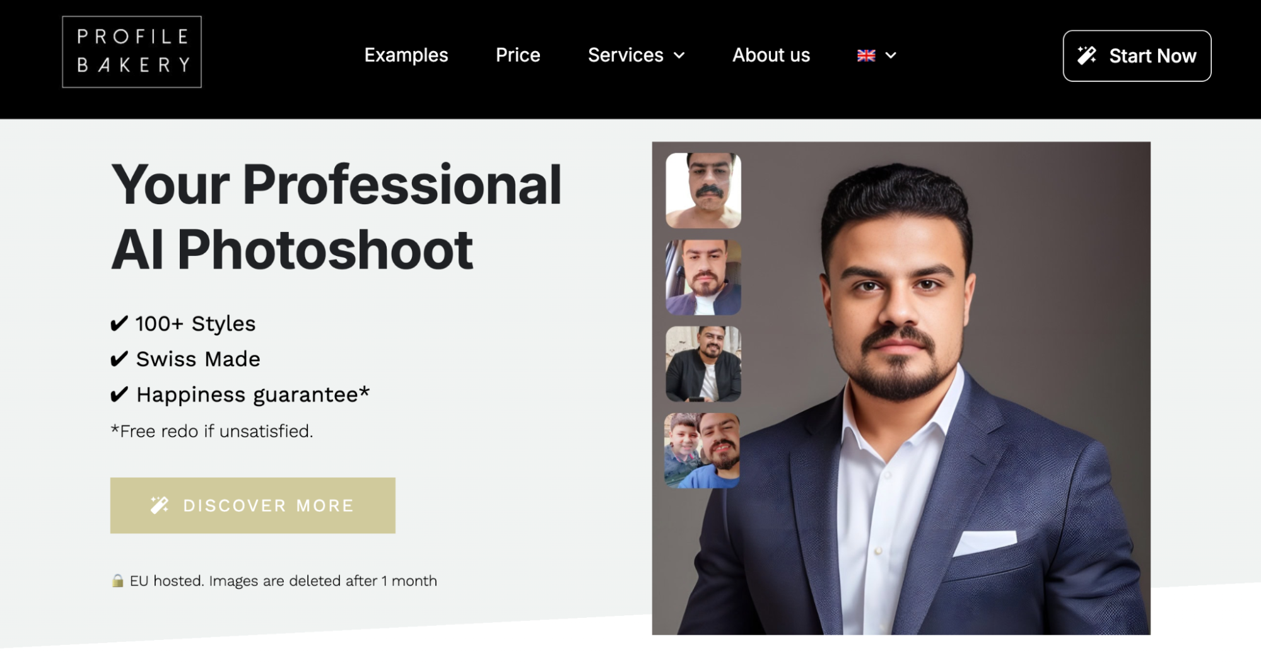Click the checkmark beside Happiness guarantee
1261x667 pixels.
(119, 395)
